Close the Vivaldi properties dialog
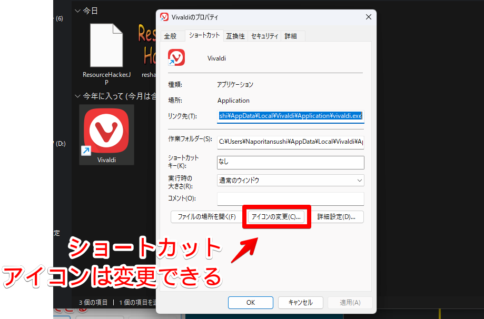 tap(369, 17)
